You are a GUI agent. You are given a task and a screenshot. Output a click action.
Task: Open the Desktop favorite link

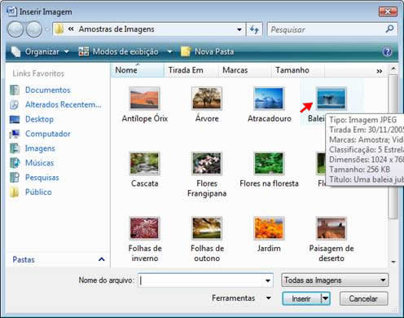click(39, 119)
